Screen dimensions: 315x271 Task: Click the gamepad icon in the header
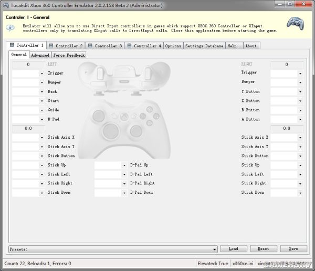click(295, 24)
